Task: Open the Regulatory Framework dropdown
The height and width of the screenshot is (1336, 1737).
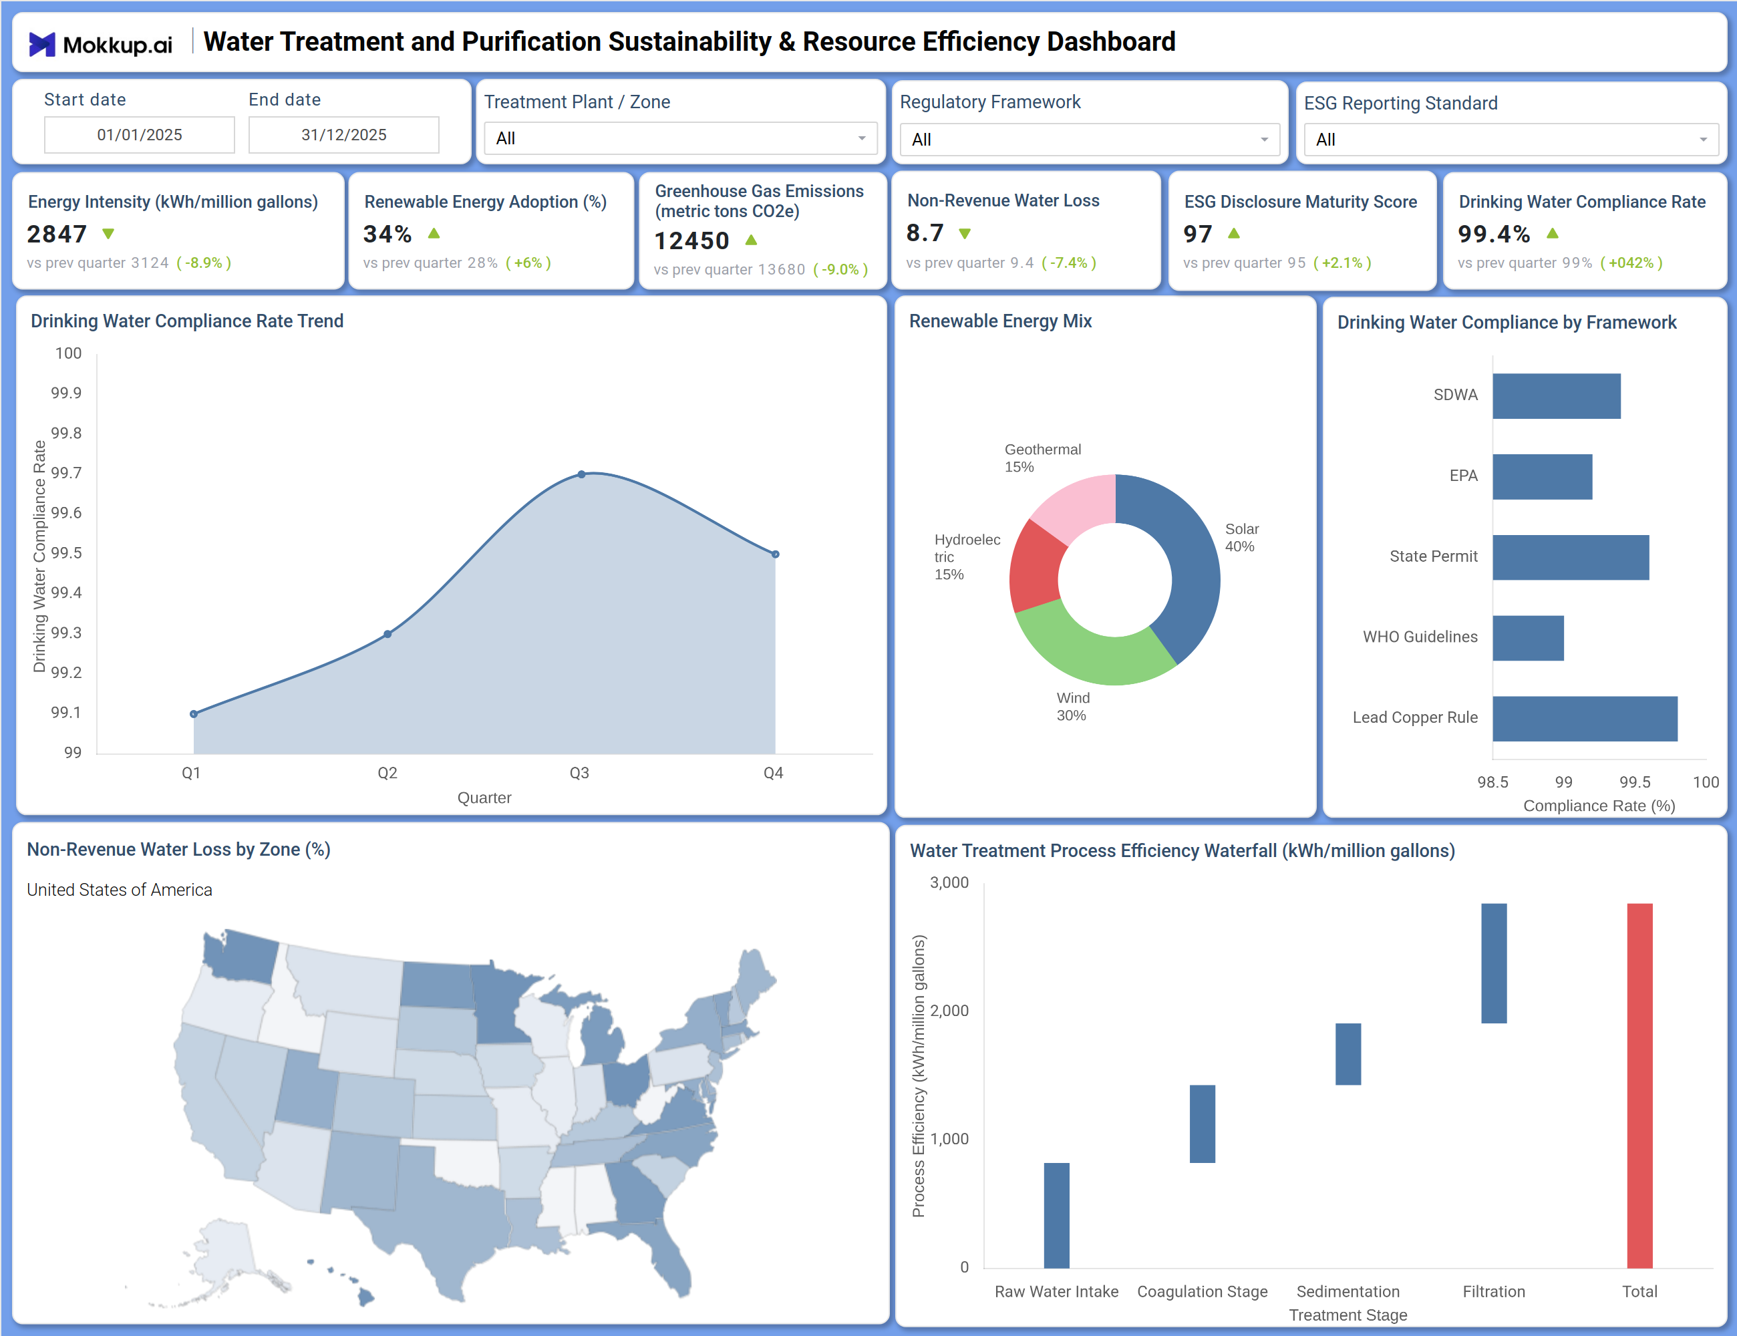Action: point(1090,139)
